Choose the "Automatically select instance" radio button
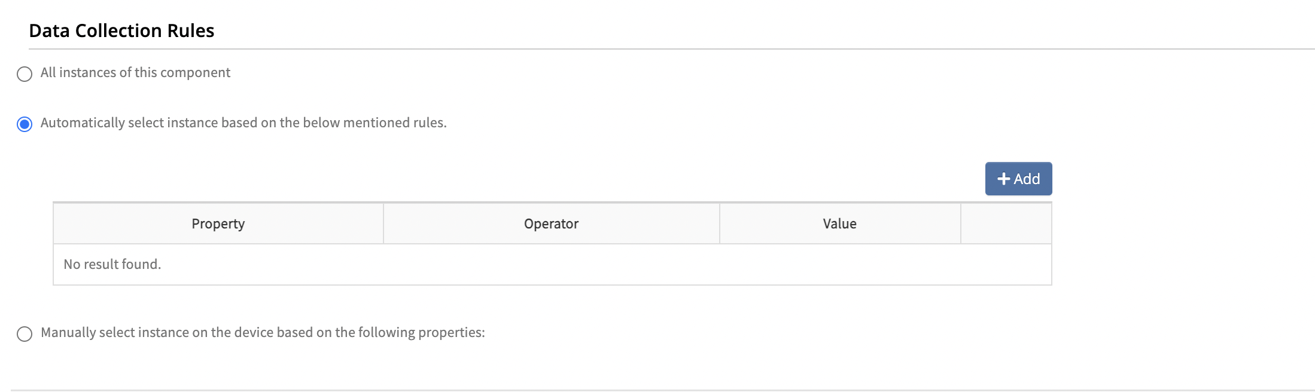The image size is (1315, 392). click(25, 124)
